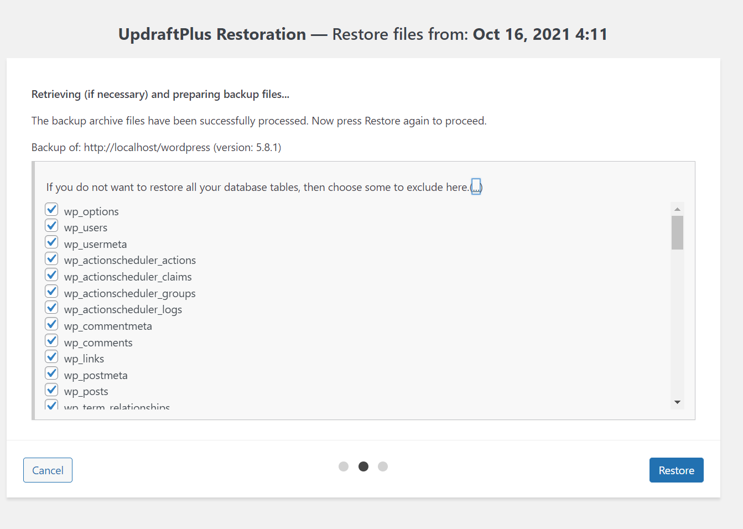Toggle wp_actionscheduler_logs checkbox

pyautogui.click(x=52, y=307)
